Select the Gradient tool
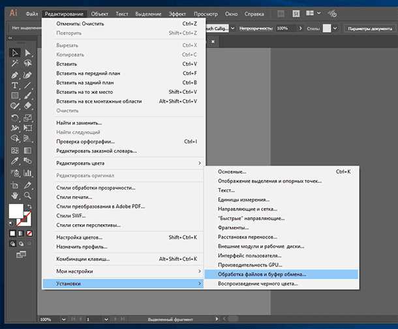 27,150
